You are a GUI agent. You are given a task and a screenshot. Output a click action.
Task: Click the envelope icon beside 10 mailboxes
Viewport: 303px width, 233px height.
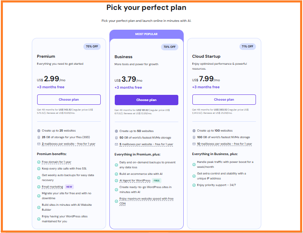coord(194,144)
